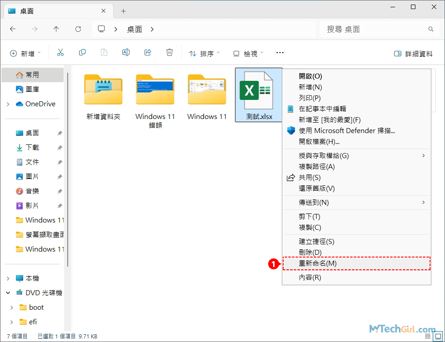This screenshot has width=445, height=342.
Task: Open 下載 in the sidebar
Action: click(32, 148)
